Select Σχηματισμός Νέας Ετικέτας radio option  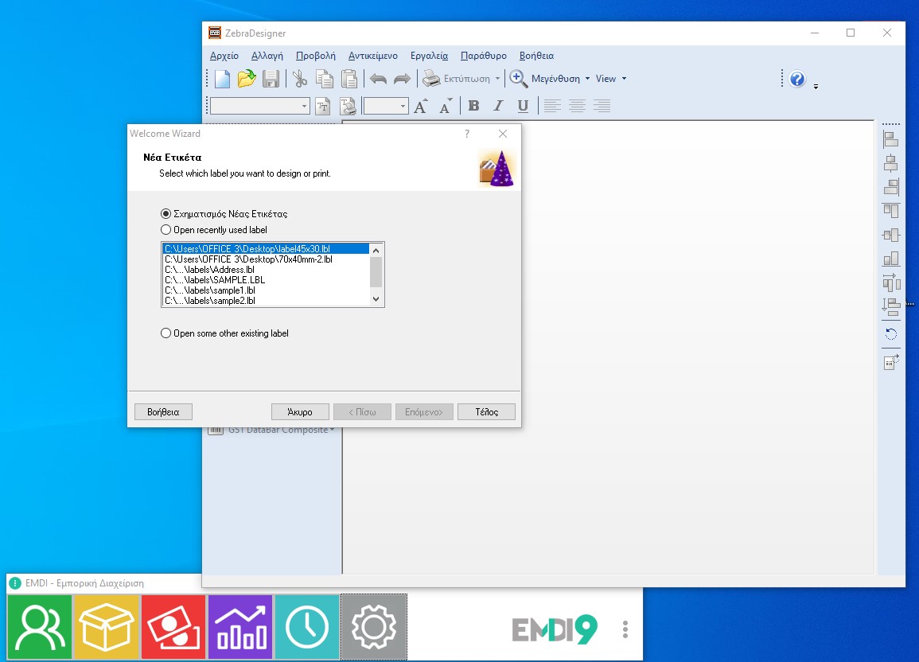(165, 214)
